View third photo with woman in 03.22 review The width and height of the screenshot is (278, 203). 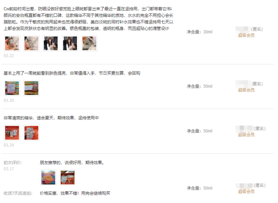(51, 43)
